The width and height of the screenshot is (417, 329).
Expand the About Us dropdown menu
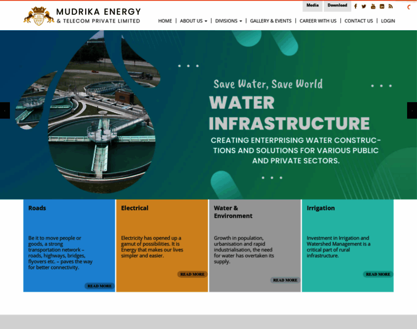click(193, 21)
